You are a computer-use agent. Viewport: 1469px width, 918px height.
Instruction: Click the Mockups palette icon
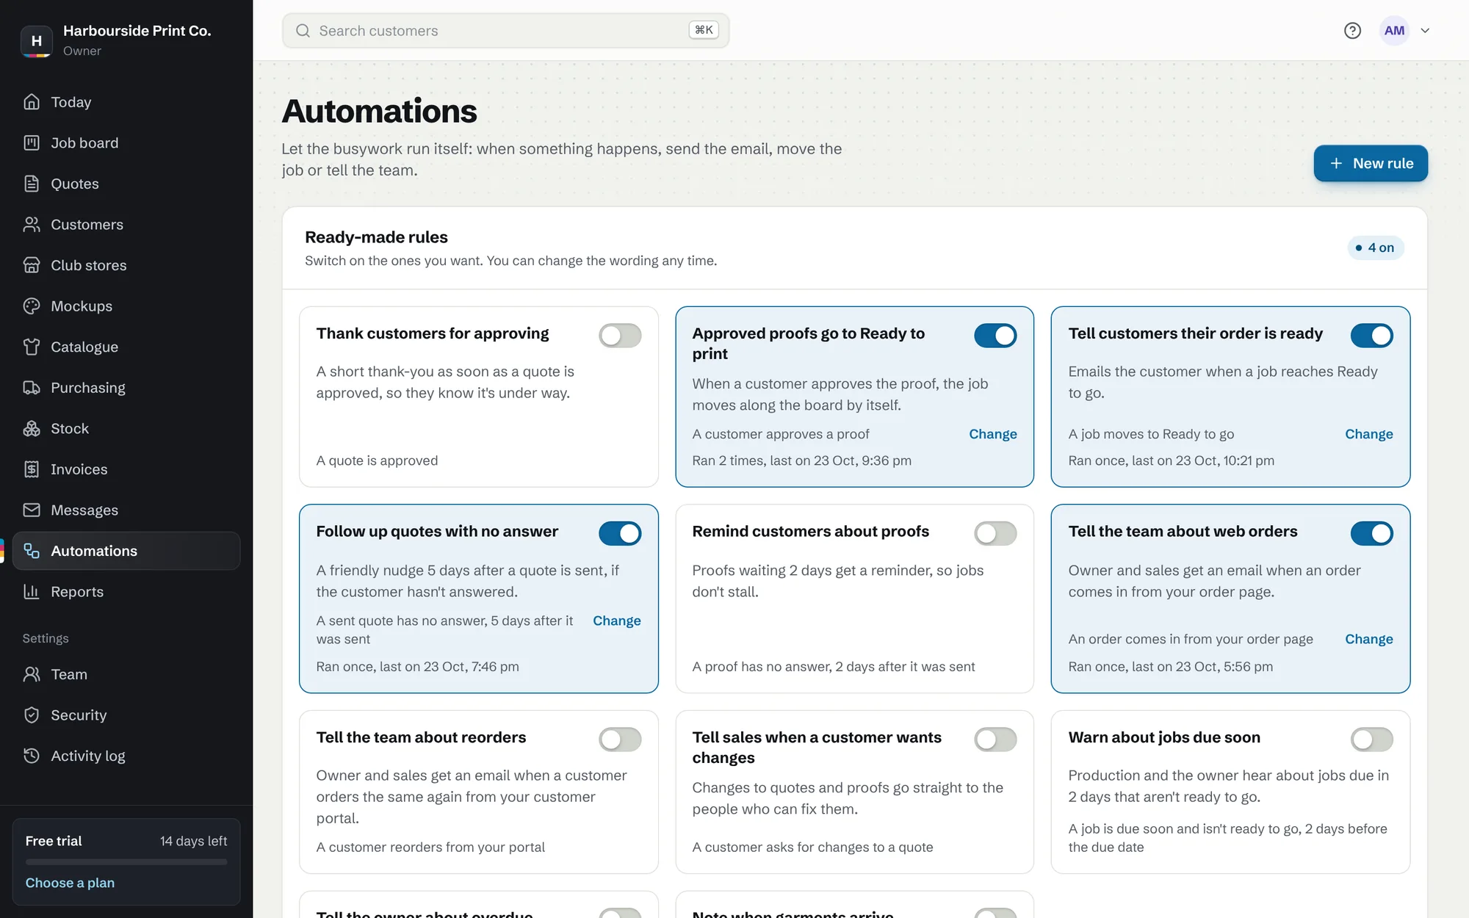(x=32, y=306)
